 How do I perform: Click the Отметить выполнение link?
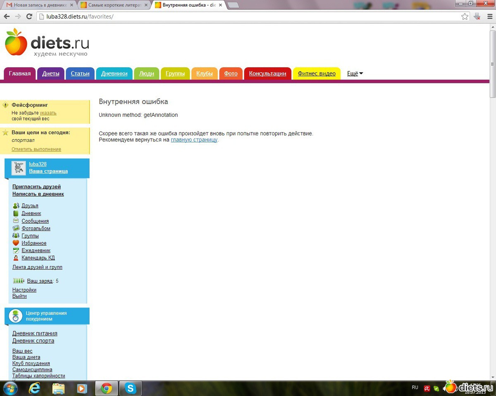click(36, 149)
